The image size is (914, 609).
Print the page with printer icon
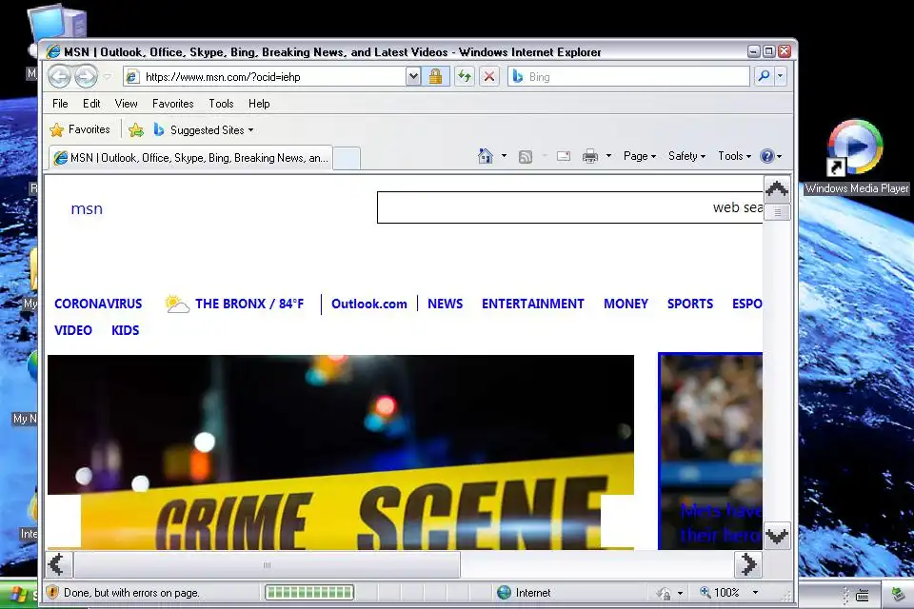(590, 156)
